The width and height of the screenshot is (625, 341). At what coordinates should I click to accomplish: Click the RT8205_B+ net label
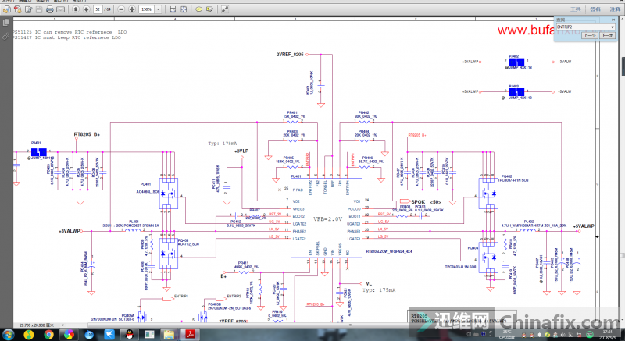coord(87,134)
